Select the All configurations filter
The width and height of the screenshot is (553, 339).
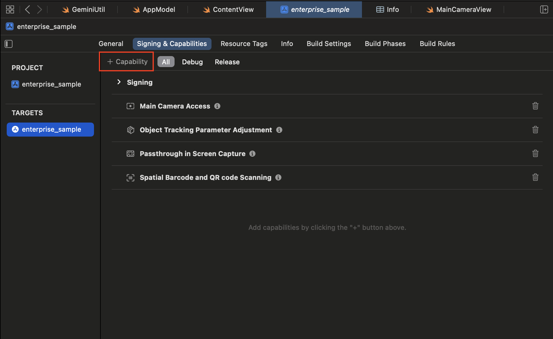click(x=166, y=62)
